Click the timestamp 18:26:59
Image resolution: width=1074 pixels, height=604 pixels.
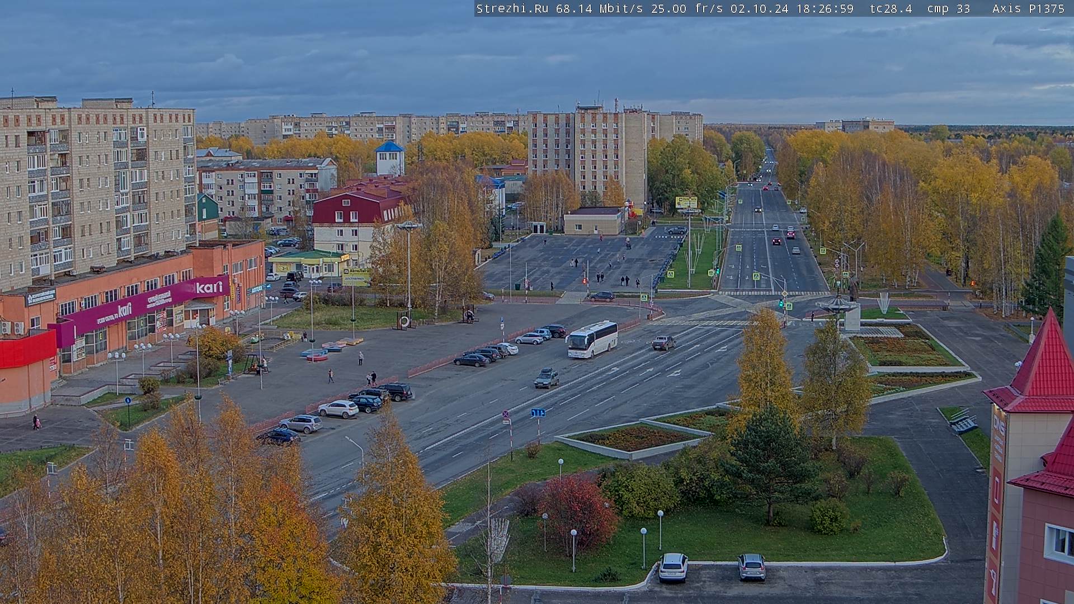pyautogui.click(x=825, y=8)
